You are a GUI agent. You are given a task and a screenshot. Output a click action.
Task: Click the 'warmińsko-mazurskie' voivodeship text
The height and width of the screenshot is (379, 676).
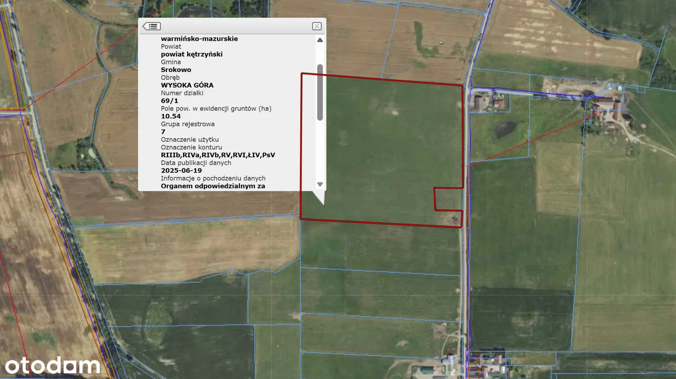point(199,39)
